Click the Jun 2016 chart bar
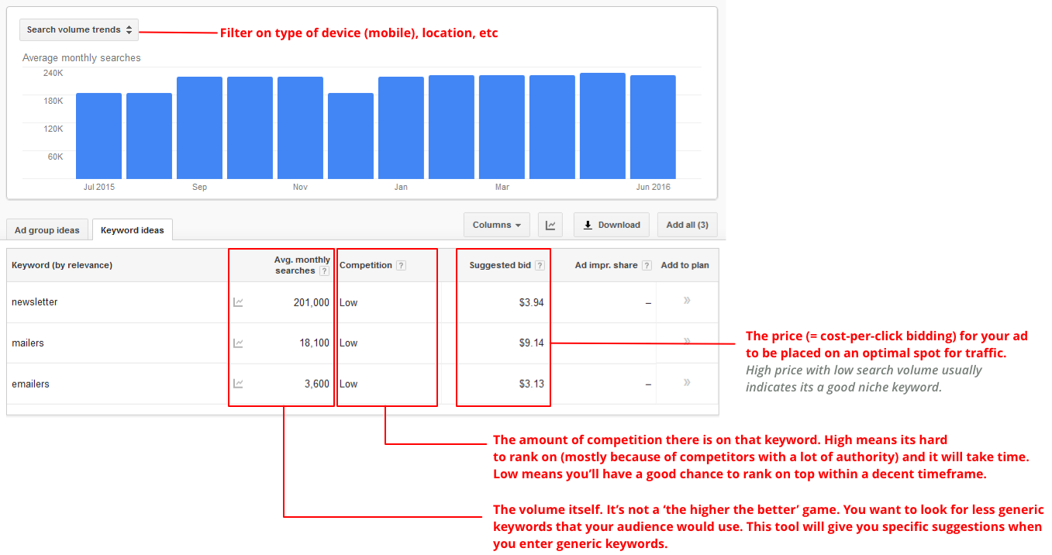This screenshot has width=1052, height=555. click(654, 127)
